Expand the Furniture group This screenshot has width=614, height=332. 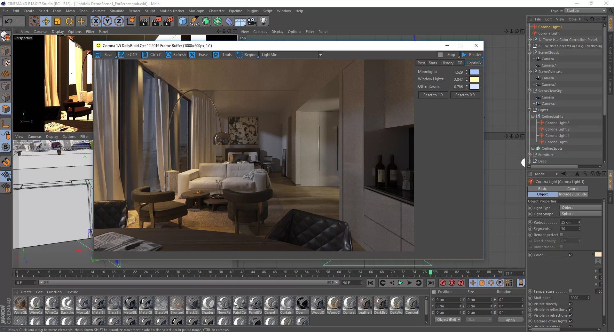530,155
